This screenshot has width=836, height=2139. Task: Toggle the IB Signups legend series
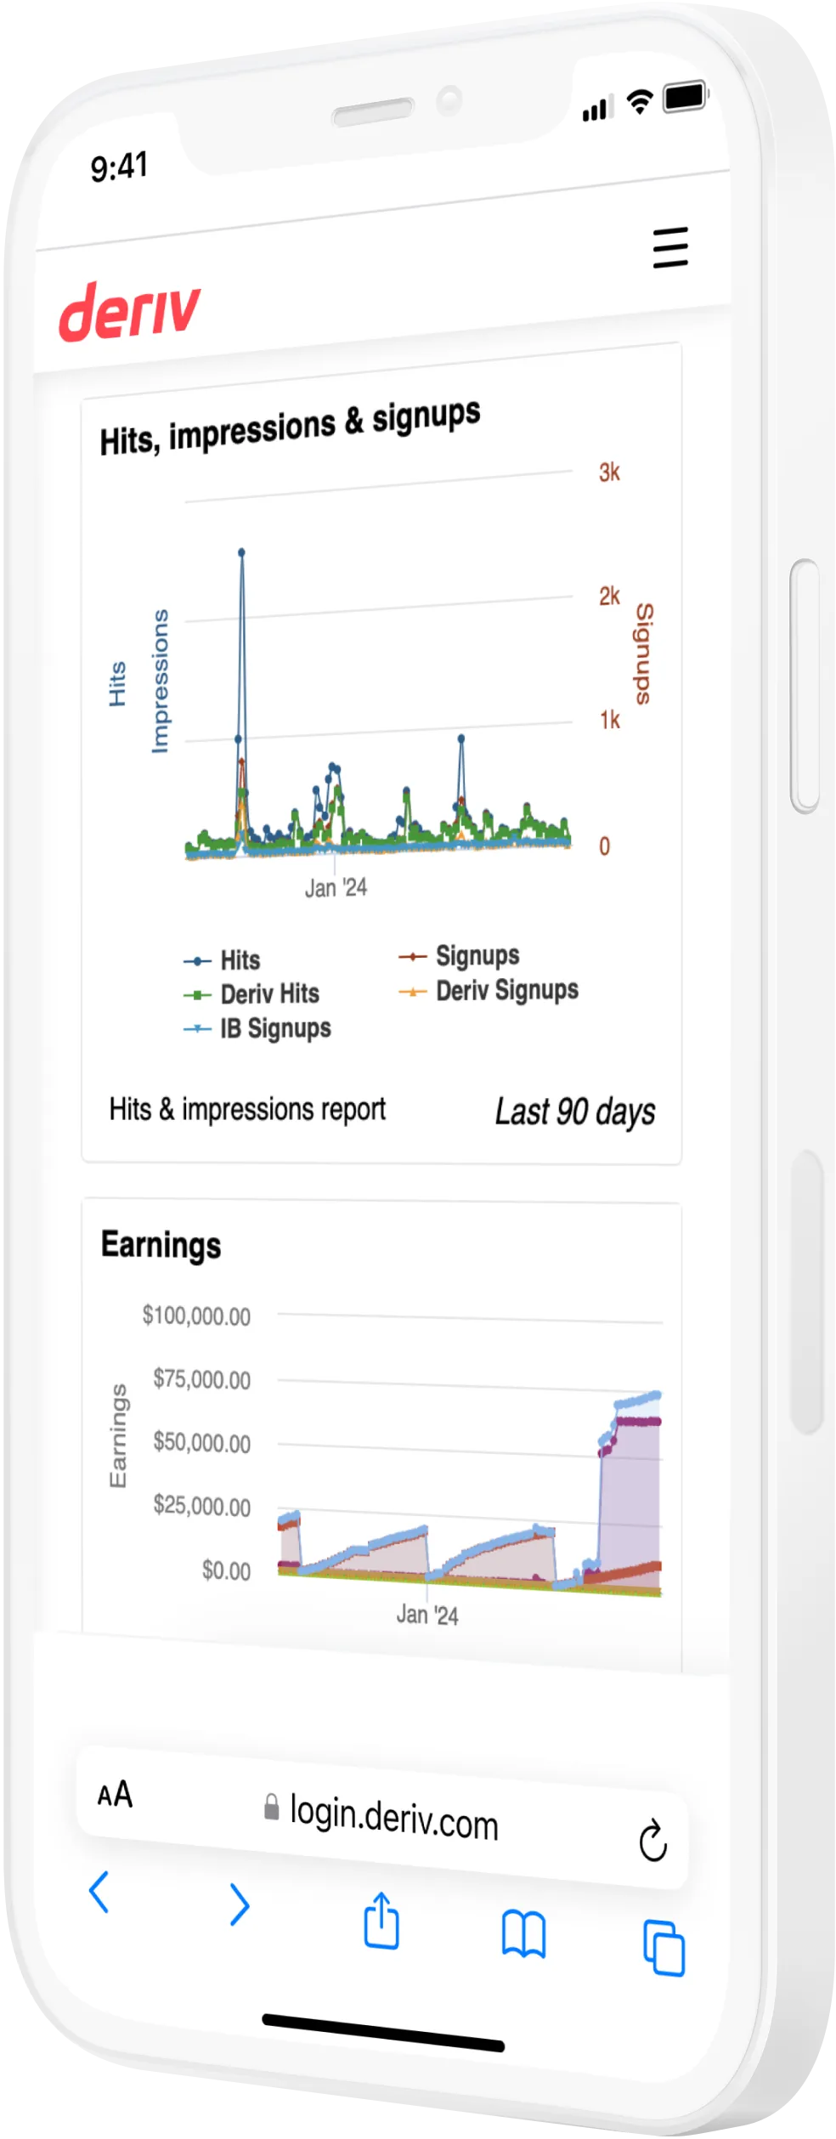pyautogui.click(x=257, y=1028)
